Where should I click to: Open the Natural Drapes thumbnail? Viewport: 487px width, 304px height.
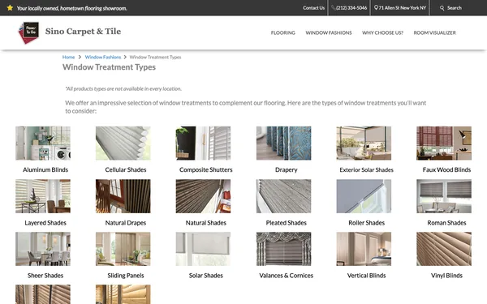123,196
